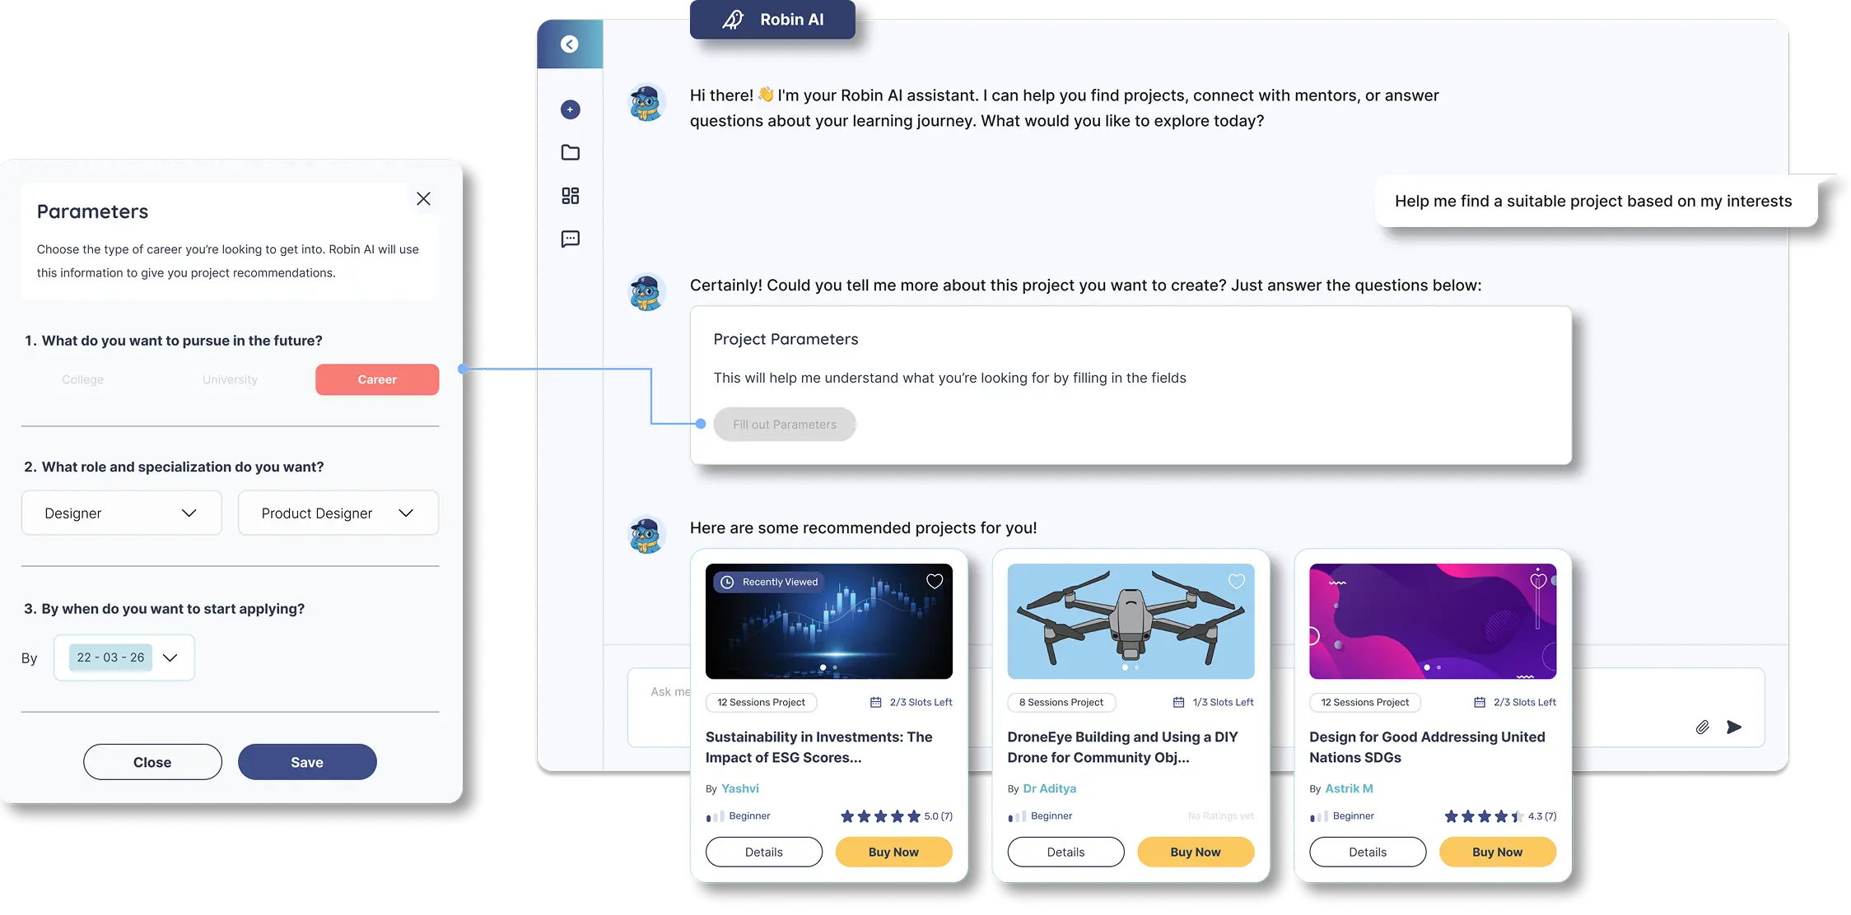Select the College option
Viewport: 1851px width, 915px height.
click(x=82, y=379)
